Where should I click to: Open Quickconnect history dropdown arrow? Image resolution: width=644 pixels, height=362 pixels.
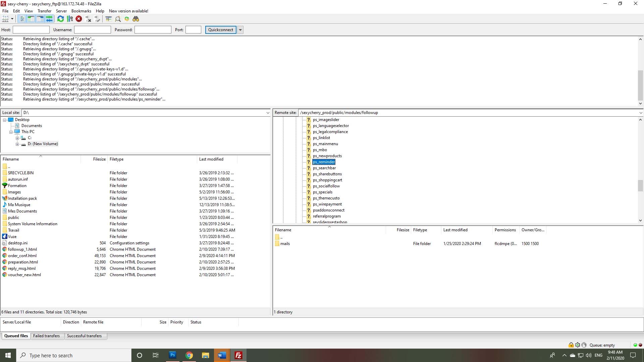(240, 30)
